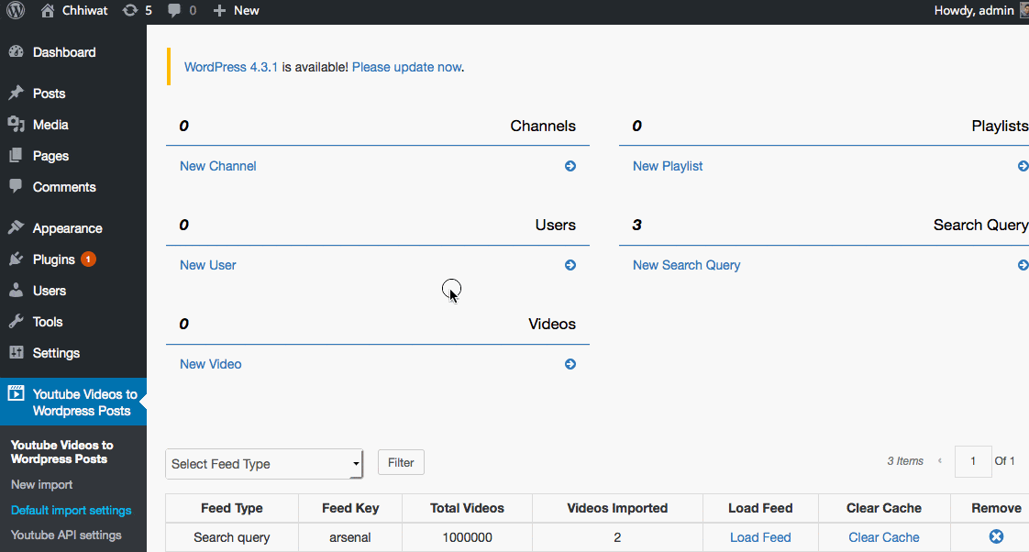Viewport: 1029px width, 552px height.
Task: Click the 3 Items count text
Action: click(905, 461)
